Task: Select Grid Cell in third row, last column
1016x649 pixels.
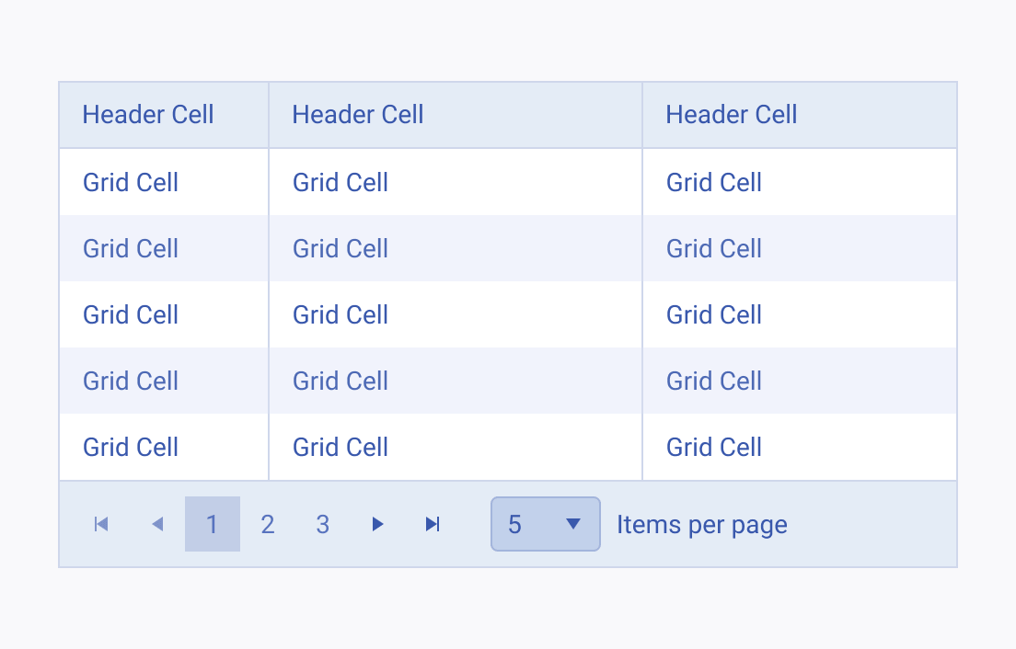Action: (800, 315)
